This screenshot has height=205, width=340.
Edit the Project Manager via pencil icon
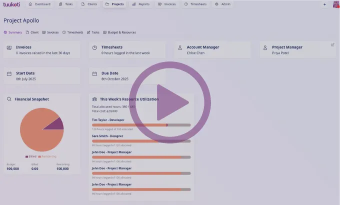click(332, 45)
